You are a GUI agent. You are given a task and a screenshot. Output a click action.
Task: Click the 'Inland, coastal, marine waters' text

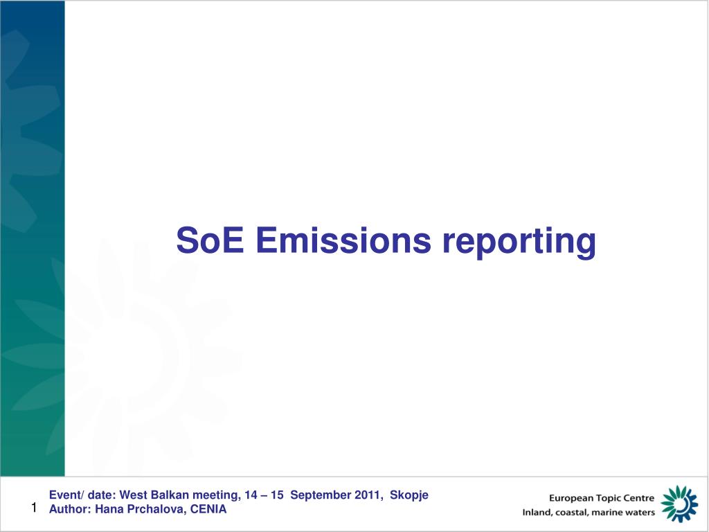click(x=589, y=513)
